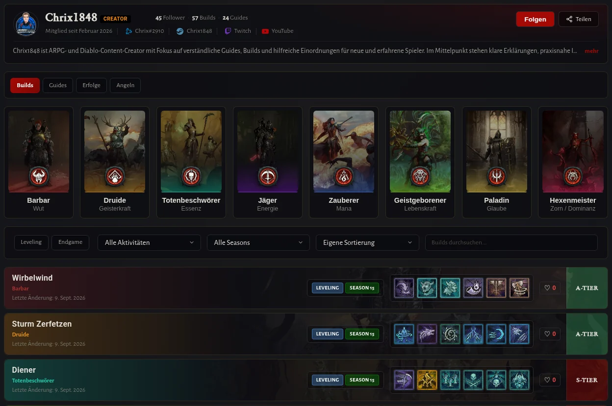Viewport: 612px width, 406px height.
Task: Like the Sturm Zerfetzen build via heart button
Action: [x=550, y=334]
